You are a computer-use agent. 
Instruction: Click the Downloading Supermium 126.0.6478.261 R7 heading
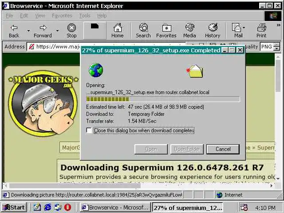pos(162,168)
